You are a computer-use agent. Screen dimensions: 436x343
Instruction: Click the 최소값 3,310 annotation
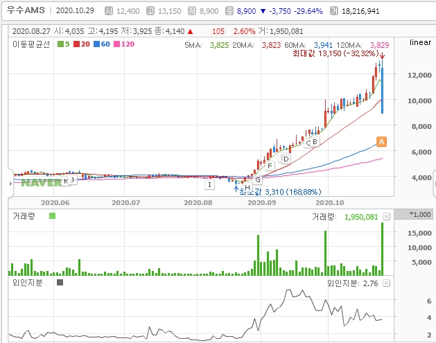click(x=280, y=192)
